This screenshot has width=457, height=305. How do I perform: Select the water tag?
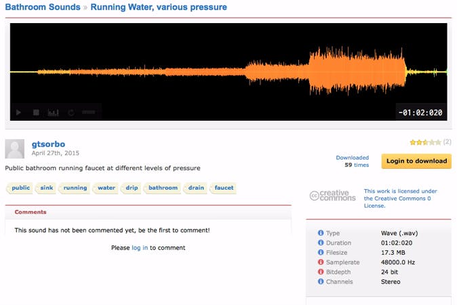pos(106,188)
